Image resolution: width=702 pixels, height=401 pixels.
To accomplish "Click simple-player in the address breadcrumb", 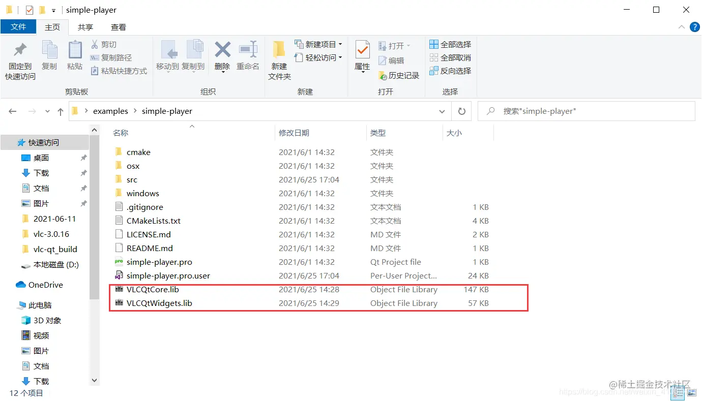I will 167,111.
